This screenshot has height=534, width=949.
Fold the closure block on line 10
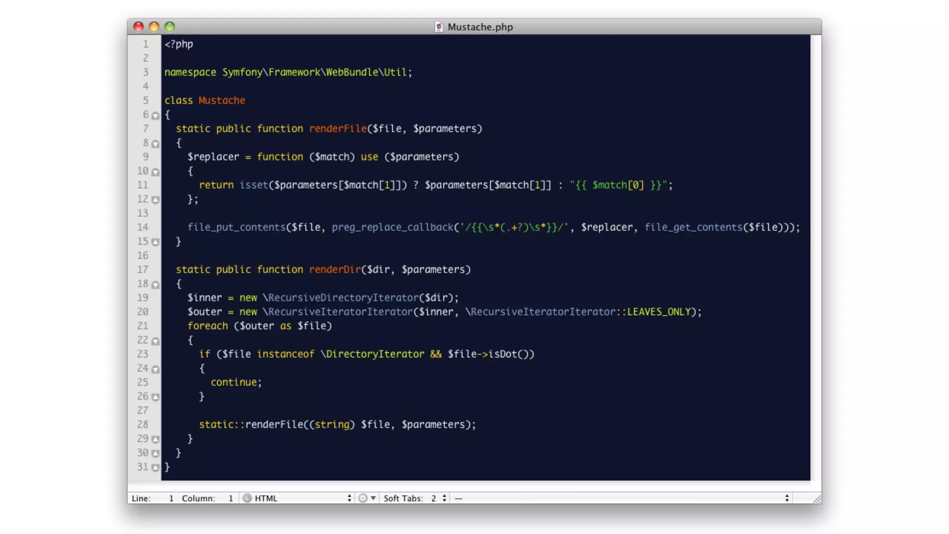pos(156,172)
